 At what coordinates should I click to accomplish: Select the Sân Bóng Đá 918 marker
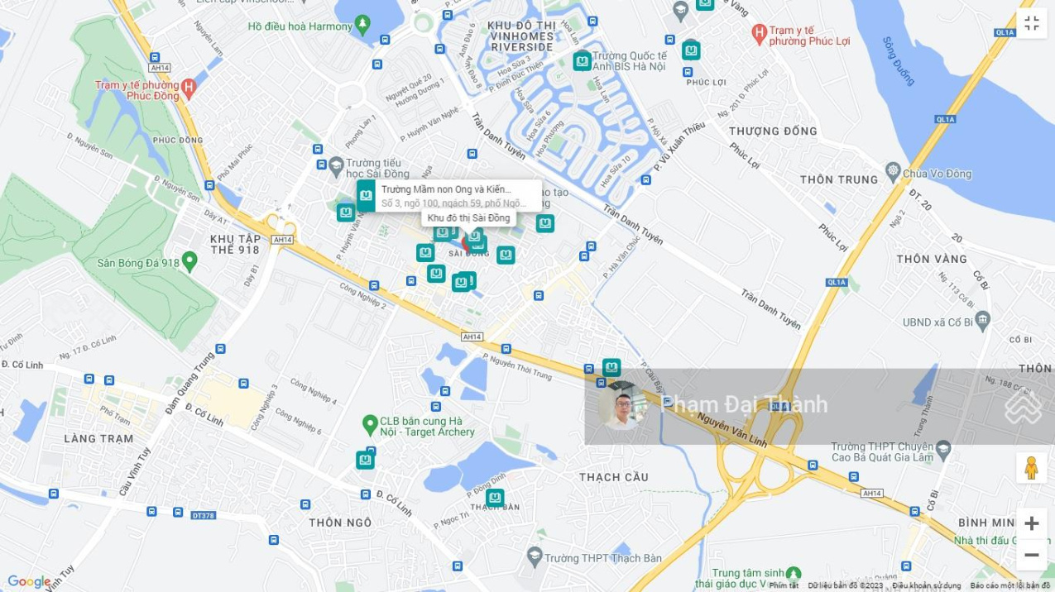[x=189, y=262]
